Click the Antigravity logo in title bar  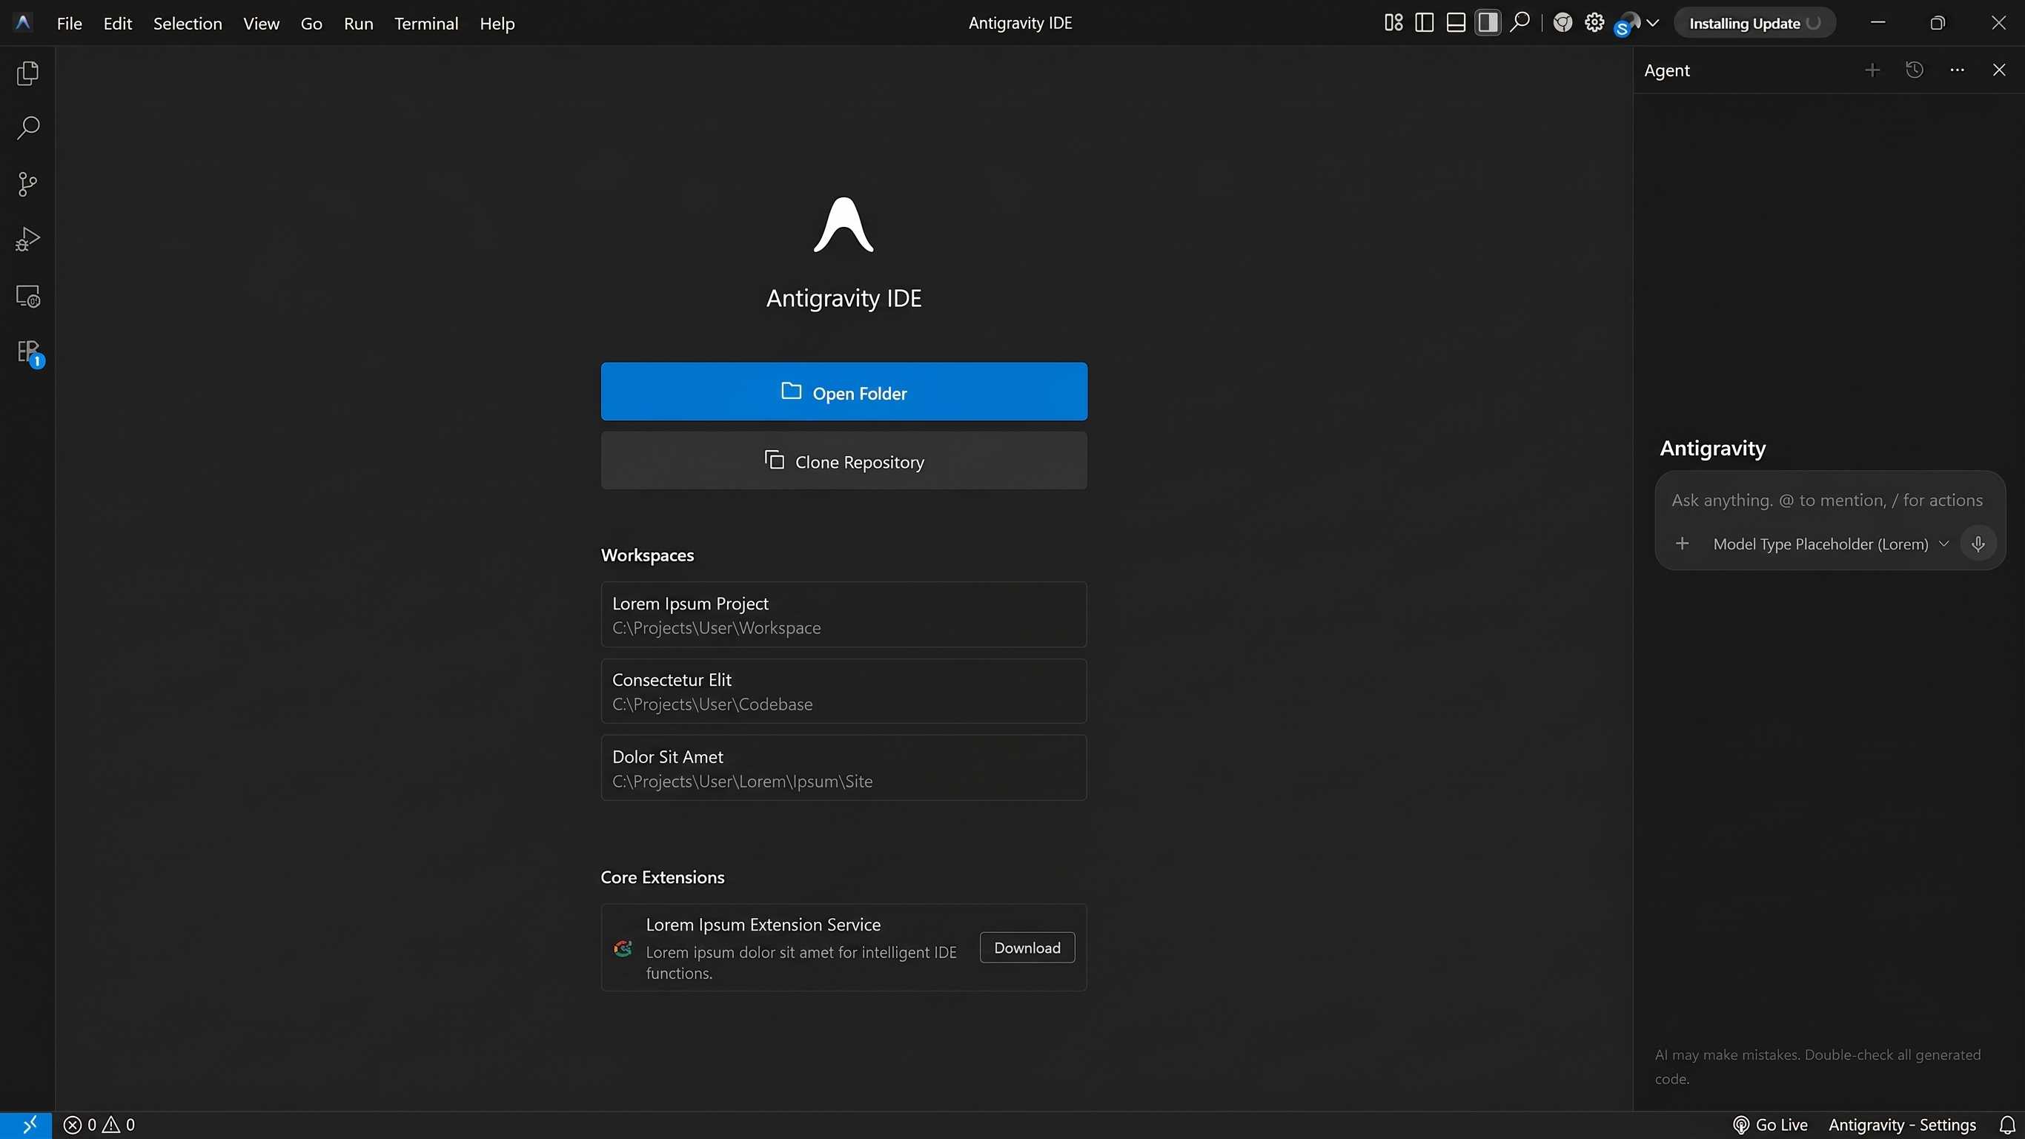23,23
